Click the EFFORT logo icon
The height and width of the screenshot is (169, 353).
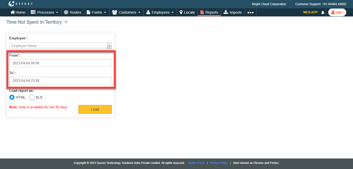coord(11,4)
